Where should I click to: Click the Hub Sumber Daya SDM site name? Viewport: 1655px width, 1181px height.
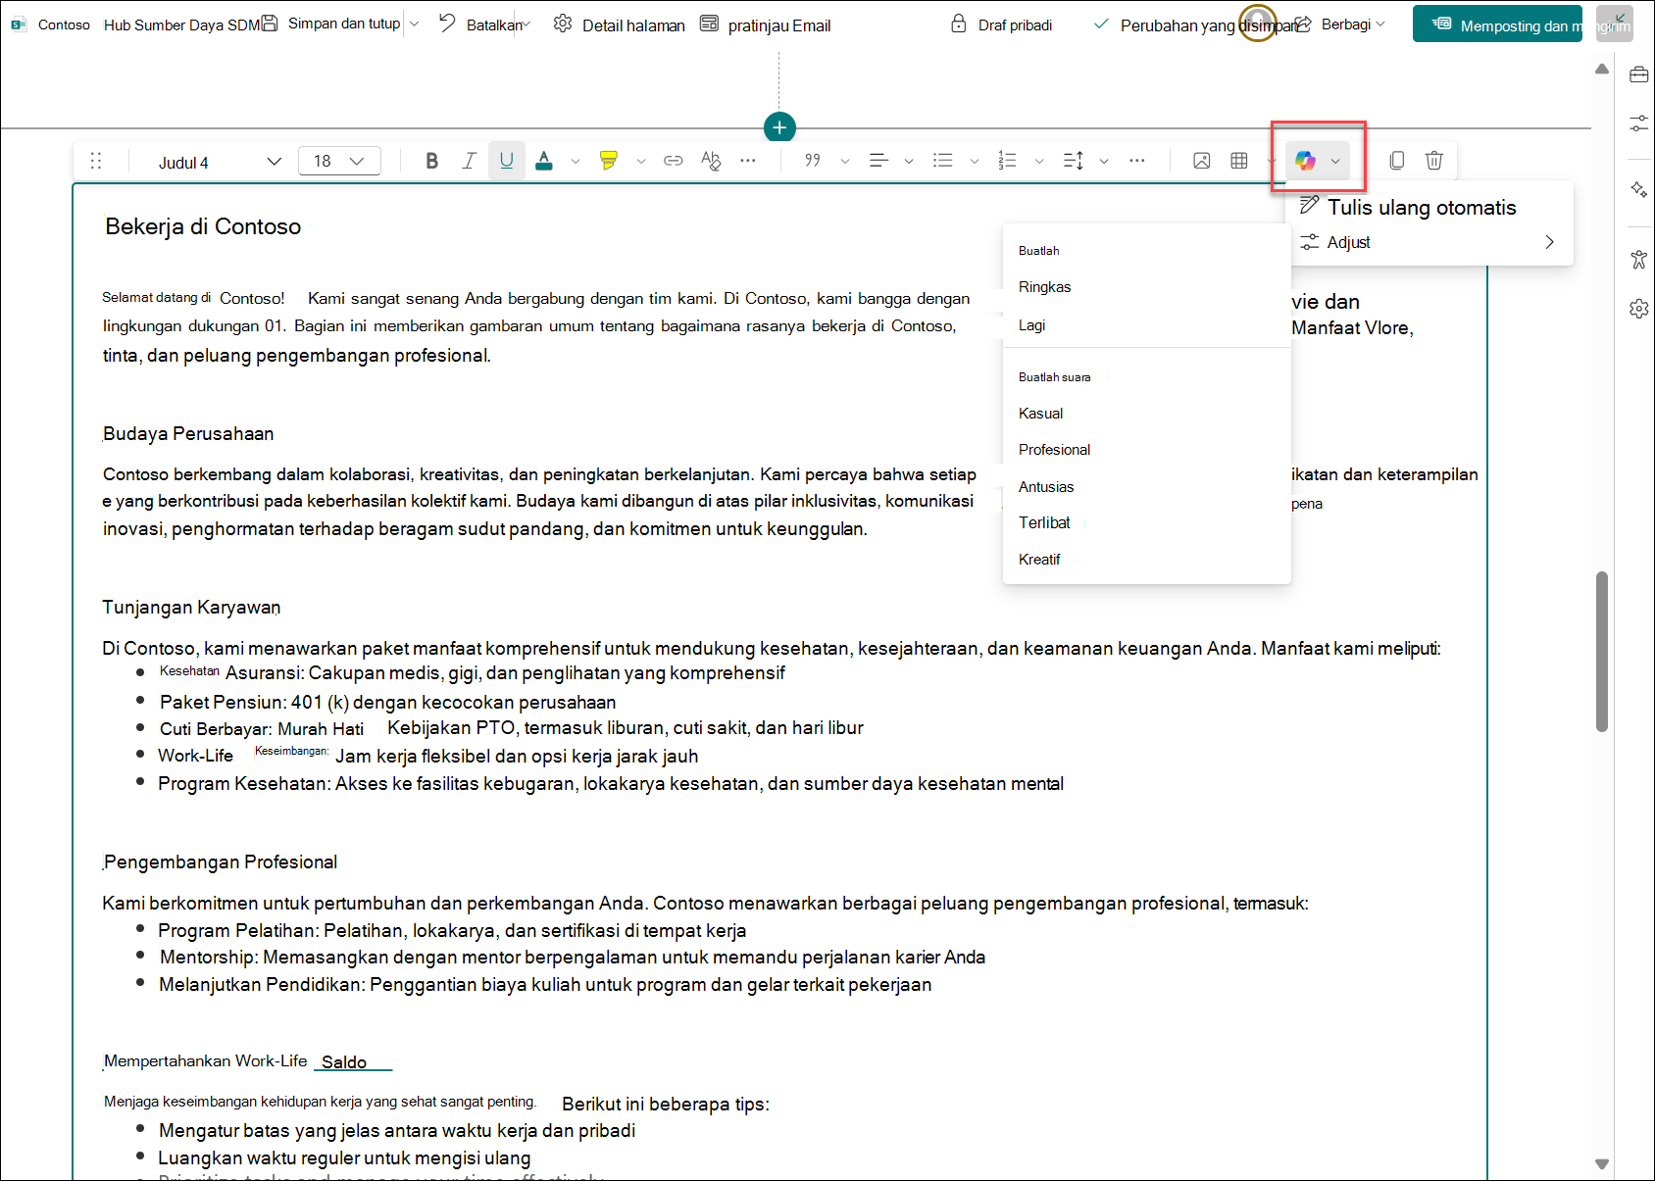point(181,25)
